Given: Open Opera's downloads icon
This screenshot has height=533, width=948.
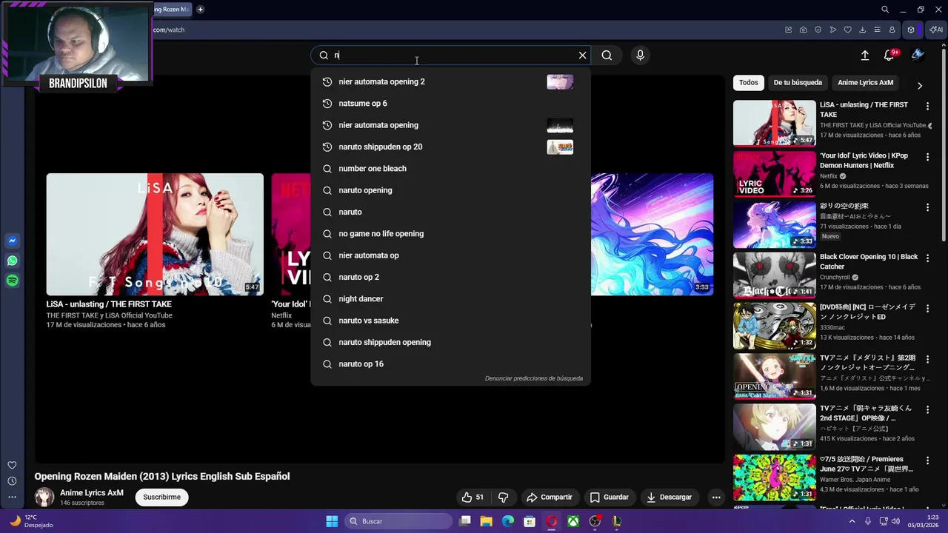Looking at the screenshot, I should click(x=862, y=30).
